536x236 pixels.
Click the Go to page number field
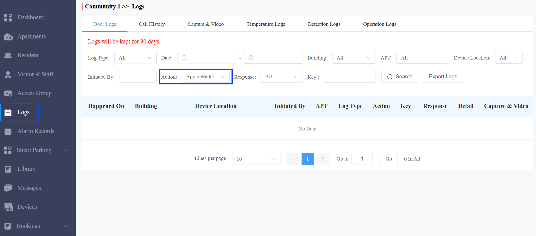tap(362, 159)
